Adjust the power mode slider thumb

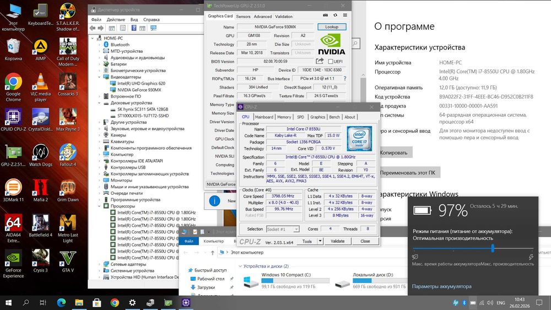493,248
